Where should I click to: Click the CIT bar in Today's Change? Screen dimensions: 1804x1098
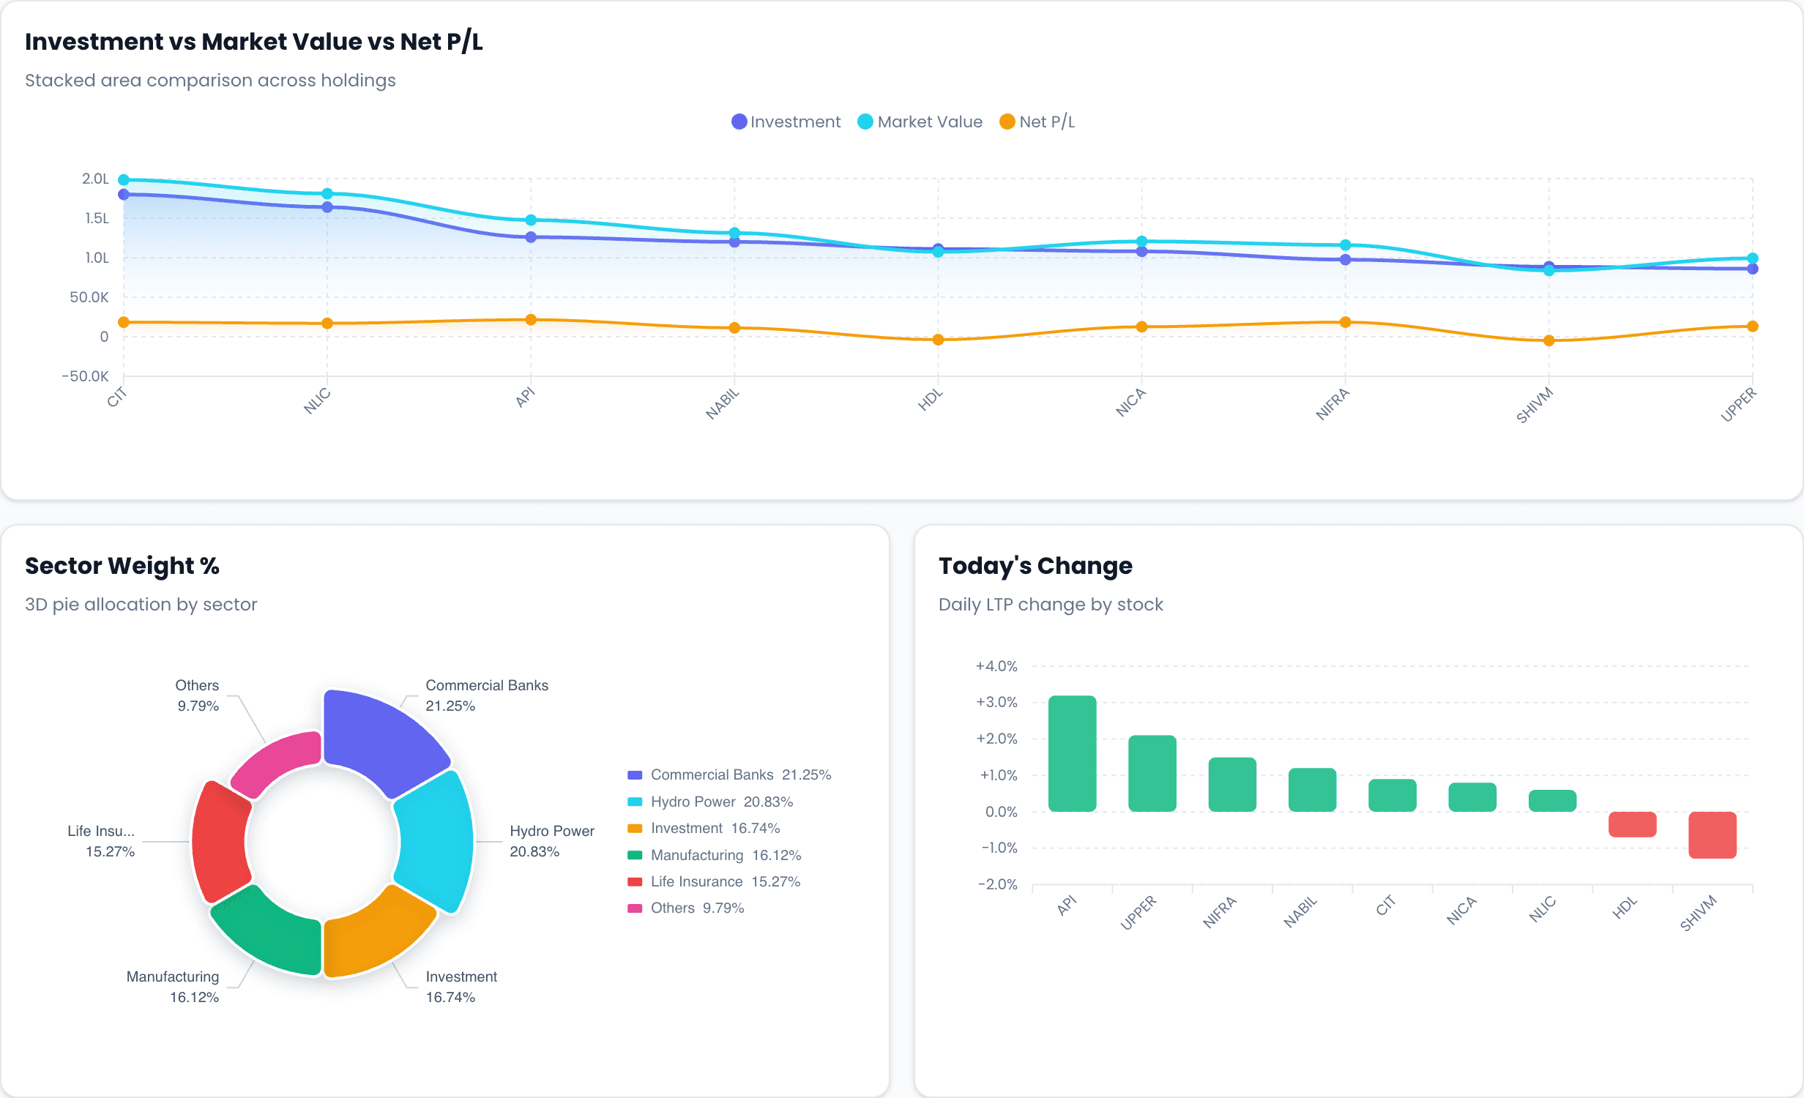1393,795
